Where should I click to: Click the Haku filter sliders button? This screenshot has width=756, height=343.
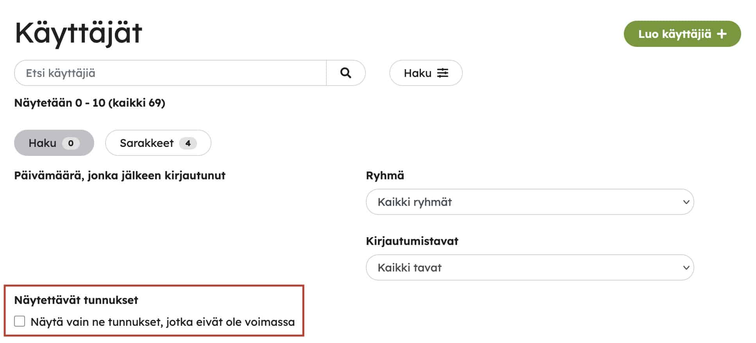(426, 73)
